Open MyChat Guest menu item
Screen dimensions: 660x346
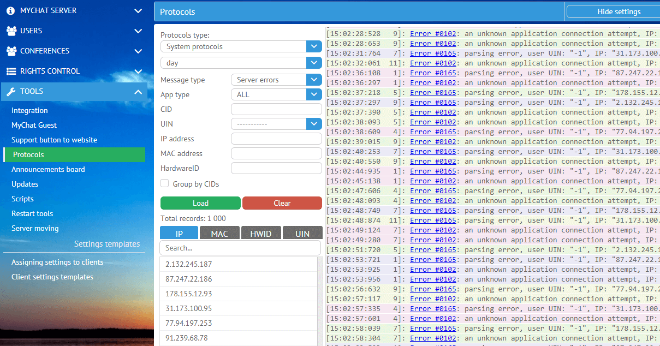[x=34, y=125]
